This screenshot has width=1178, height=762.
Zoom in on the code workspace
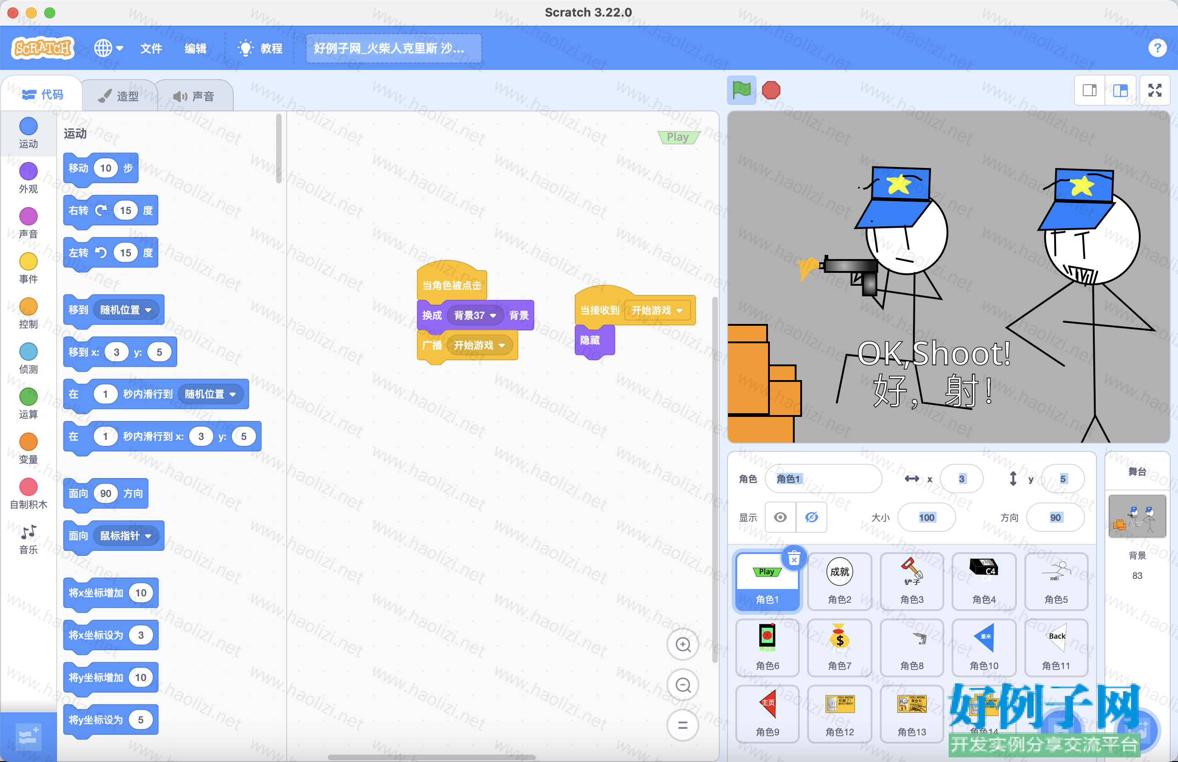coord(683,645)
